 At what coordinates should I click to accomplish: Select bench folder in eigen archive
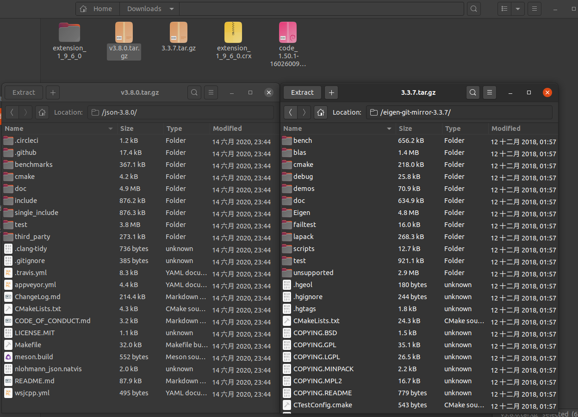[419, 141]
